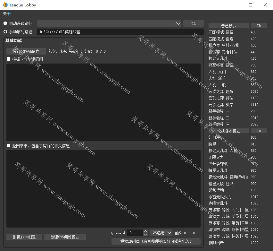
Task: Click the 普通模式 column header
Action: click(228, 26)
